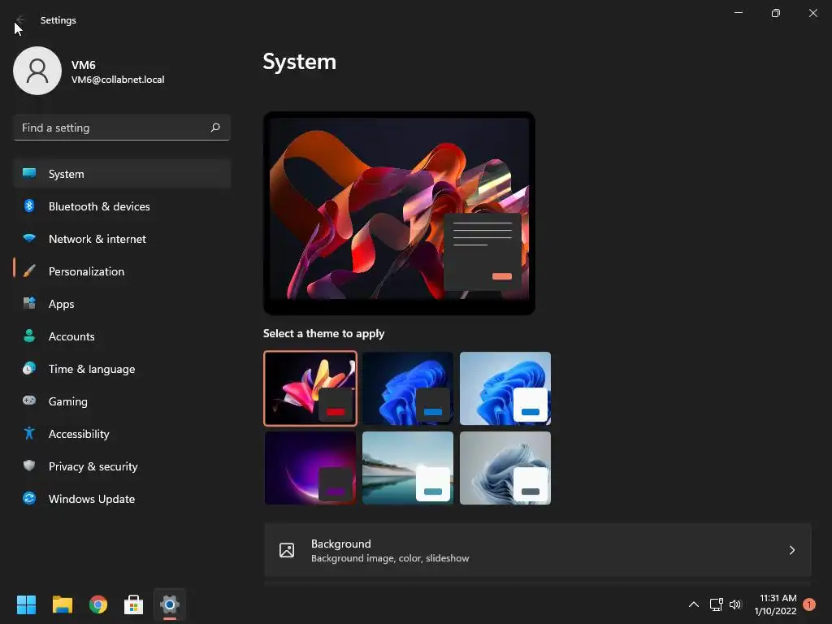832x624 pixels.
Task: Click the VM6 user avatar icon
Action: (x=37, y=71)
